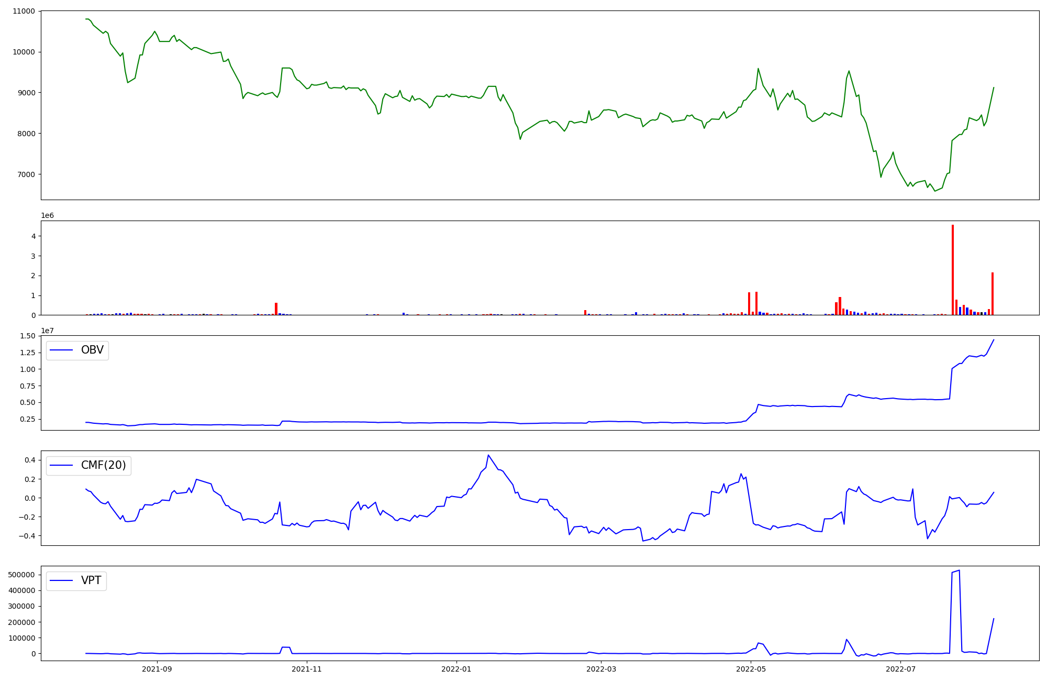
Task: Click the last red volume bar at the right
Action: 992,293
